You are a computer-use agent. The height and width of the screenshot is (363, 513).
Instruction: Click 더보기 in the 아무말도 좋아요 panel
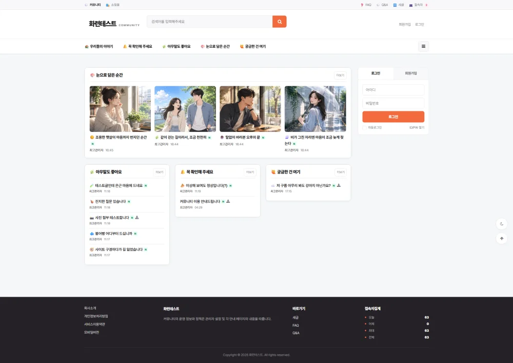point(160,172)
